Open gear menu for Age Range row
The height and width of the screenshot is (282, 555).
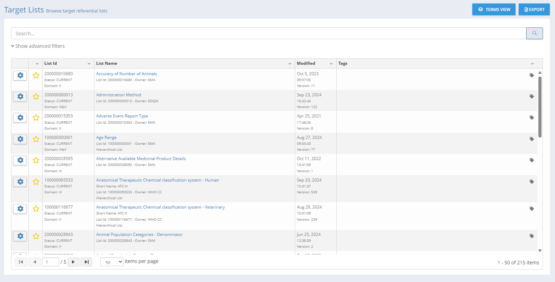(20, 139)
